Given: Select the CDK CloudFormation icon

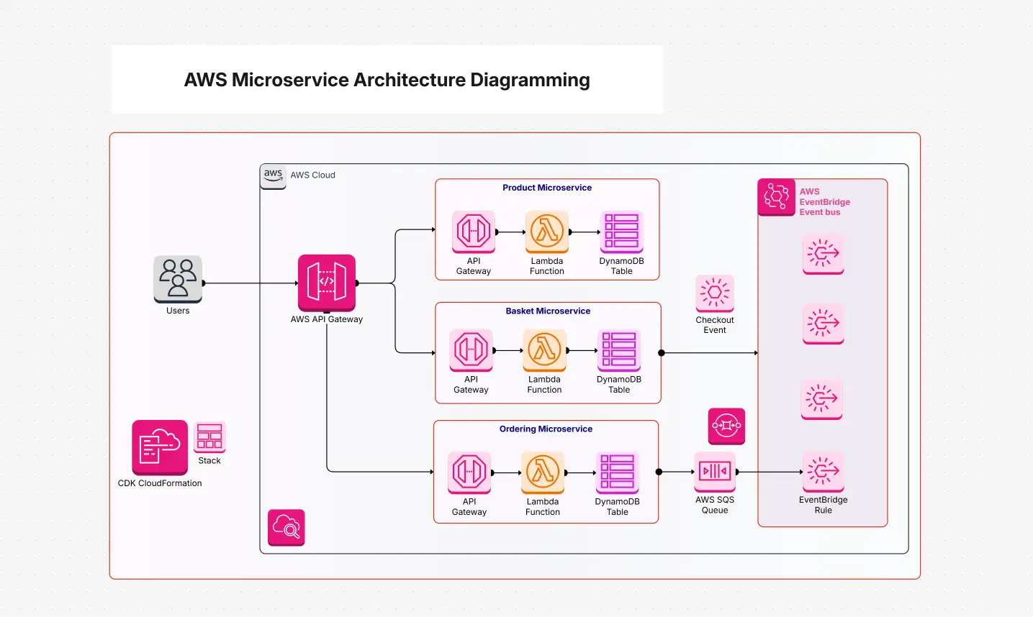Looking at the screenshot, I should [x=160, y=447].
